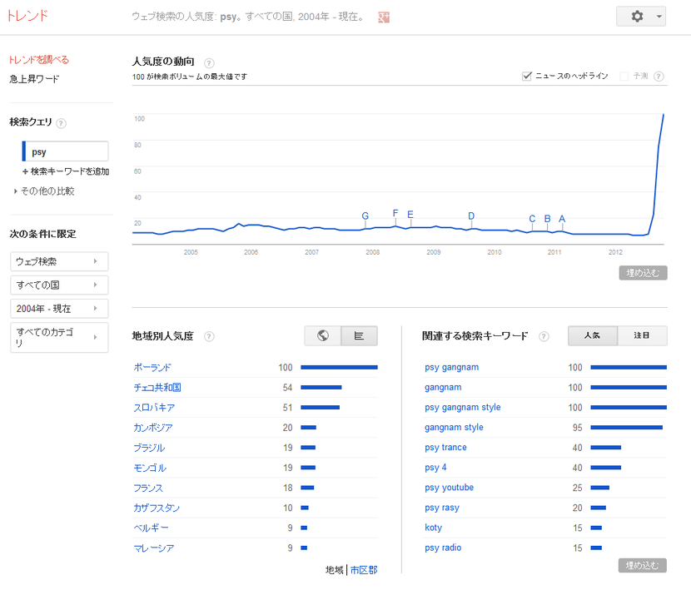The image size is (691, 590).
Task: Click the Google+ share icon
Action: pos(384,17)
